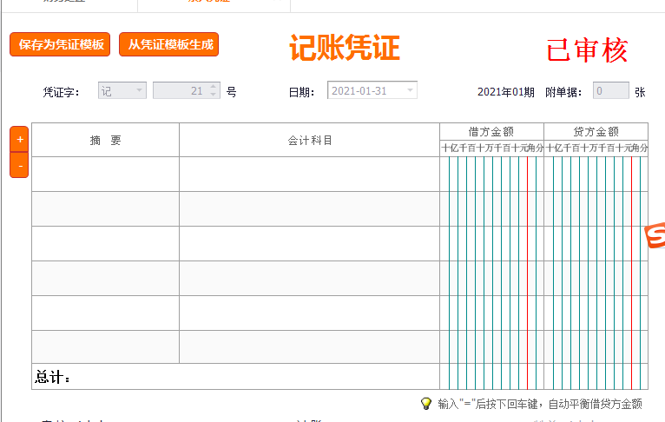The width and height of the screenshot is (665, 422).
Task: Click the date field showing 2021-01-31
Action: (365, 90)
